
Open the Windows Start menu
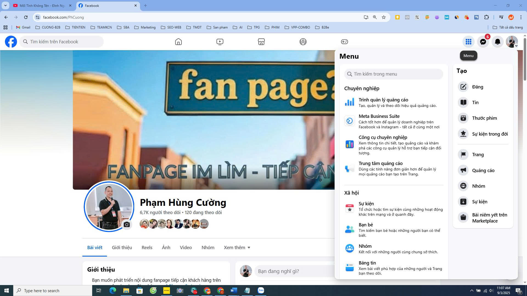7,291
